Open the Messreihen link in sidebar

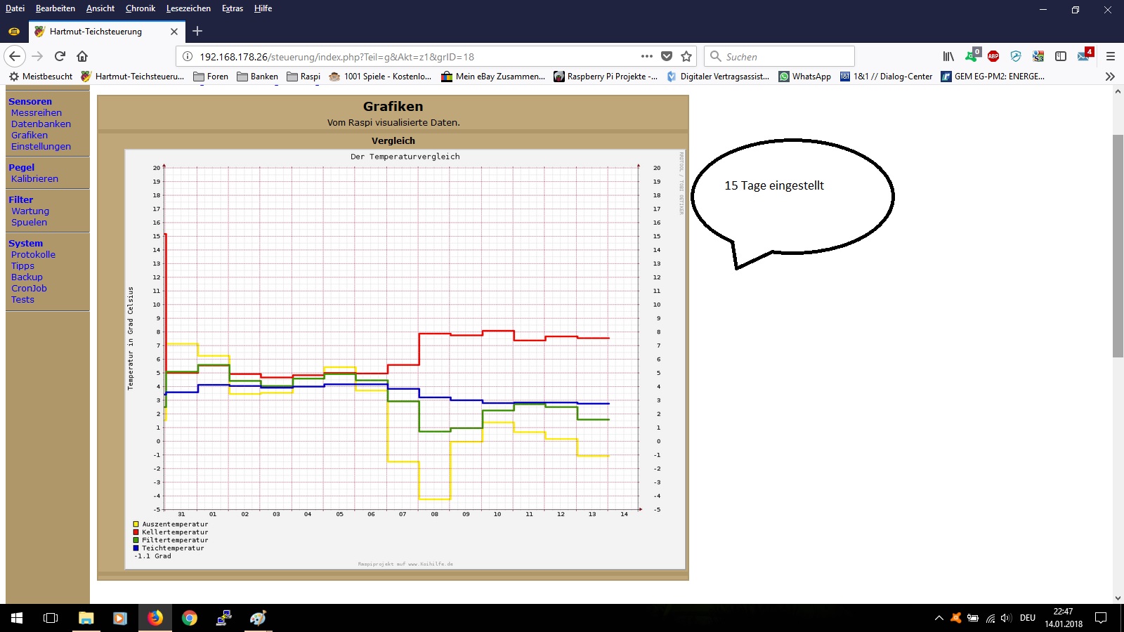coord(37,112)
